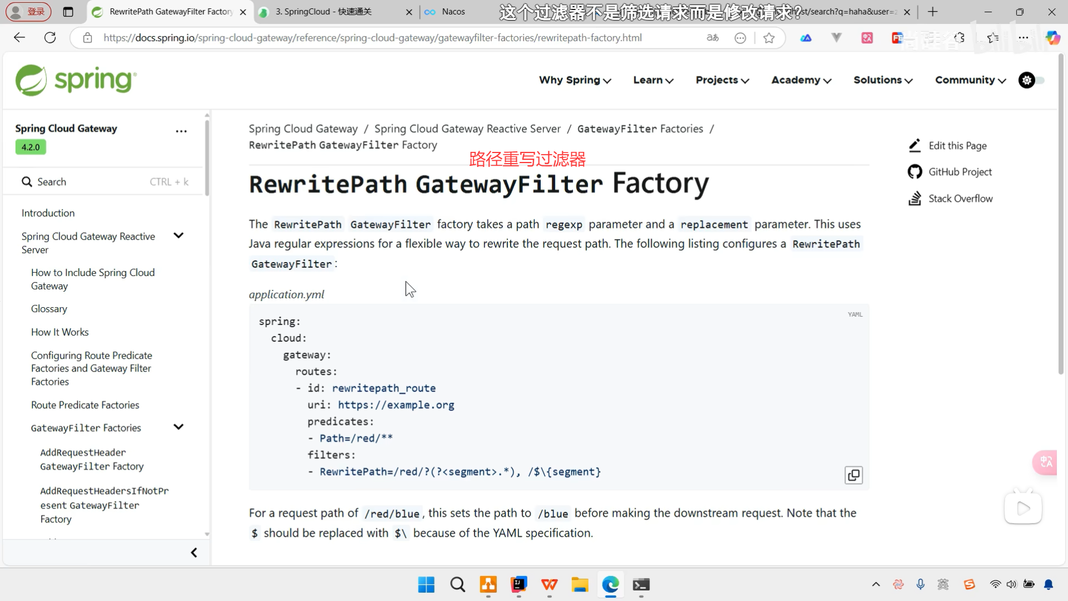
Task: Expand the Projects dropdown menu
Action: pyautogui.click(x=722, y=80)
